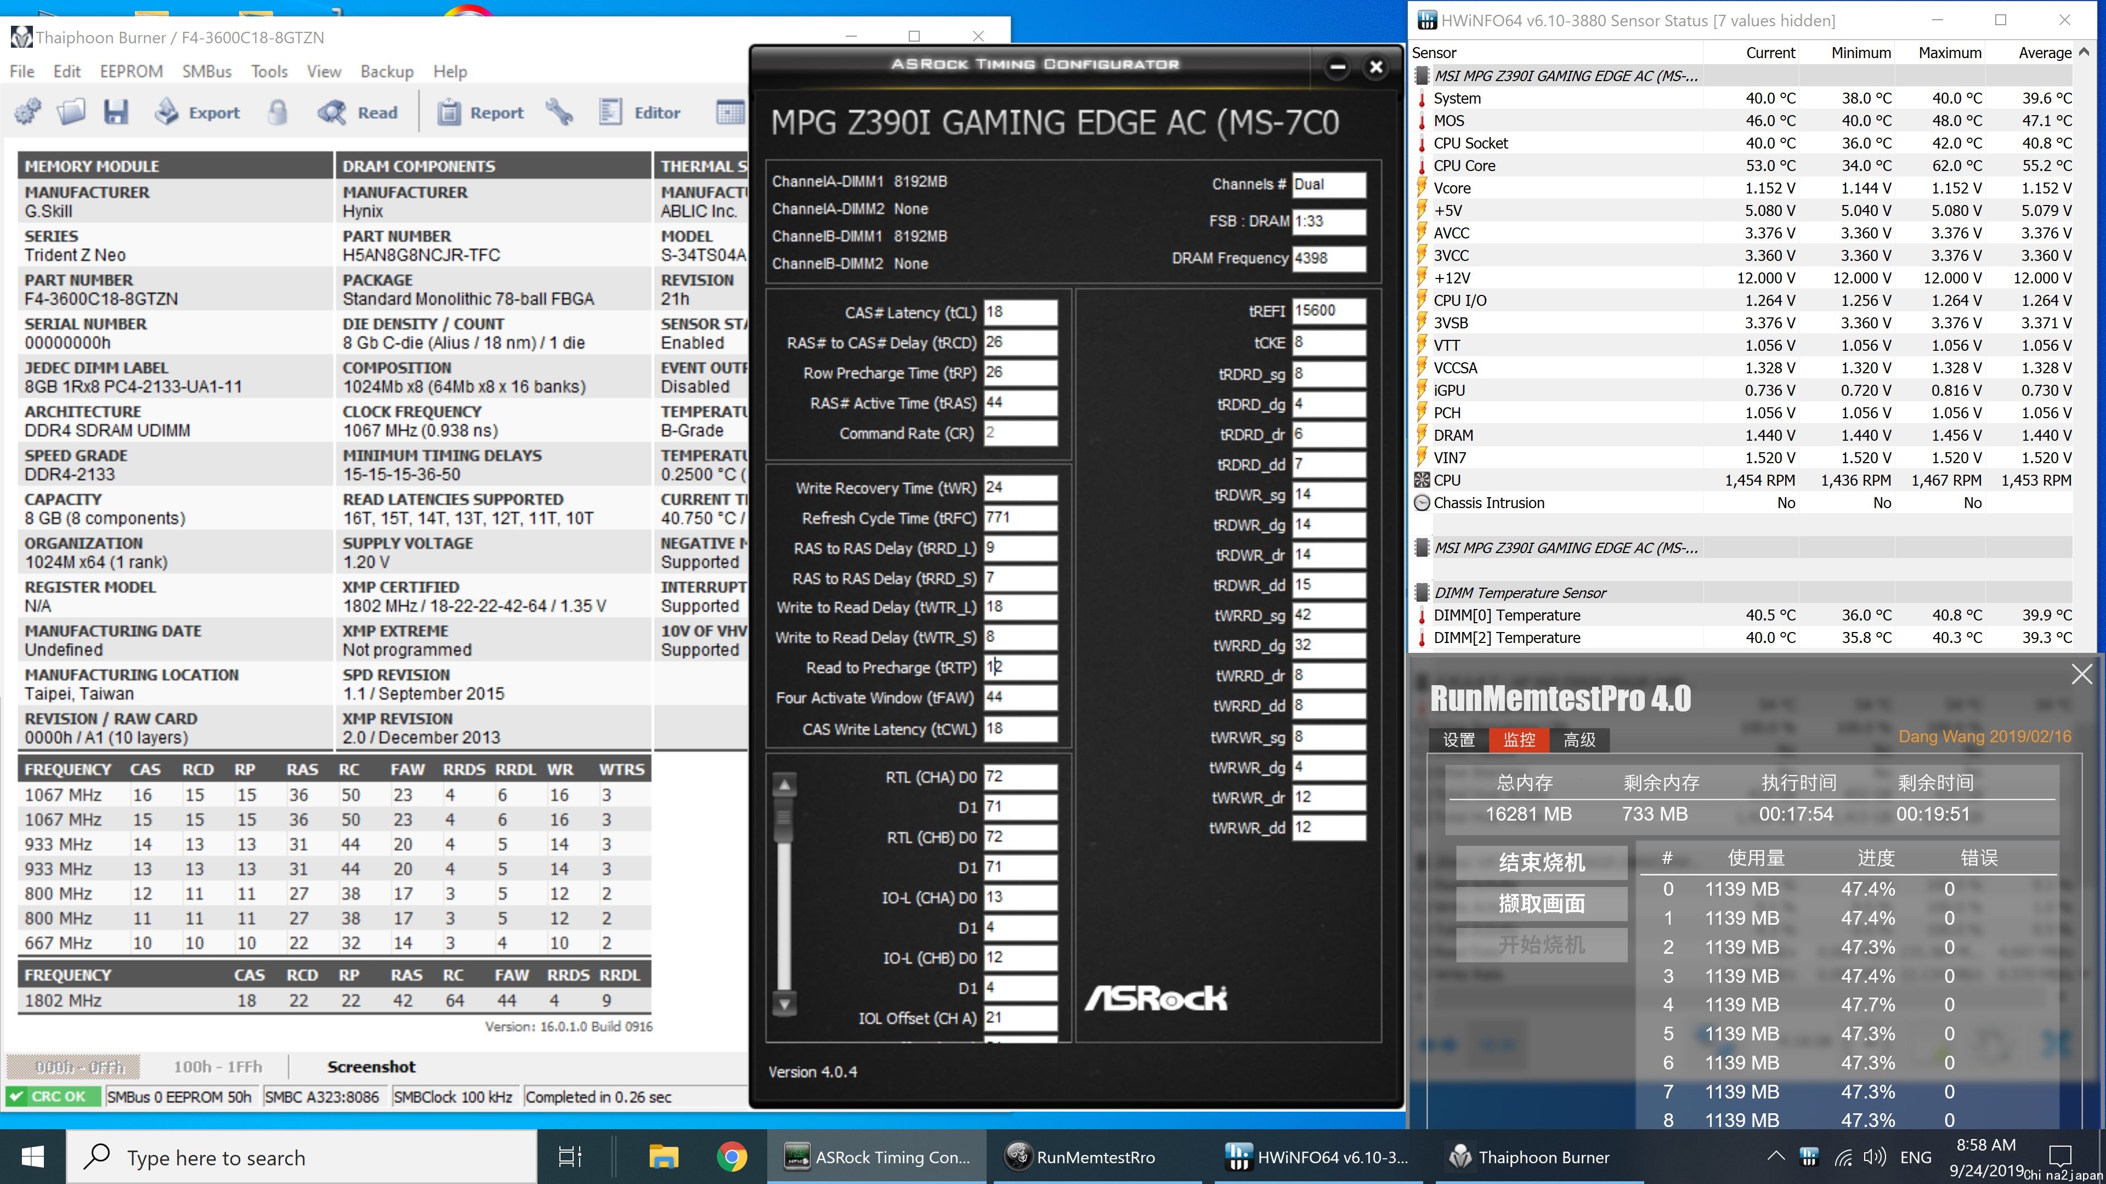The image size is (2106, 1184).
Task: Open the Editor in Thaiphoon toolbar
Action: (639, 112)
